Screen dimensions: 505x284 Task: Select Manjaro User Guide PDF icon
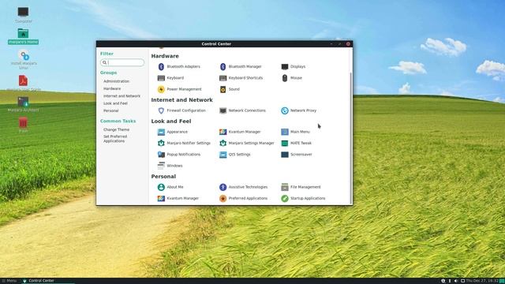pyautogui.click(x=23, y=83)
